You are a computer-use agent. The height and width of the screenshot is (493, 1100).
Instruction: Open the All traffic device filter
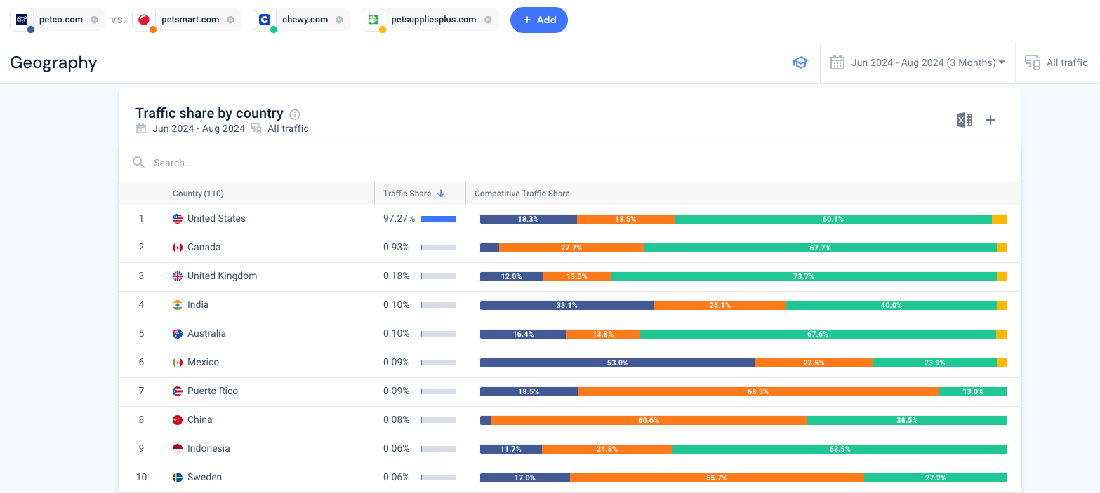coord(1056,62)
